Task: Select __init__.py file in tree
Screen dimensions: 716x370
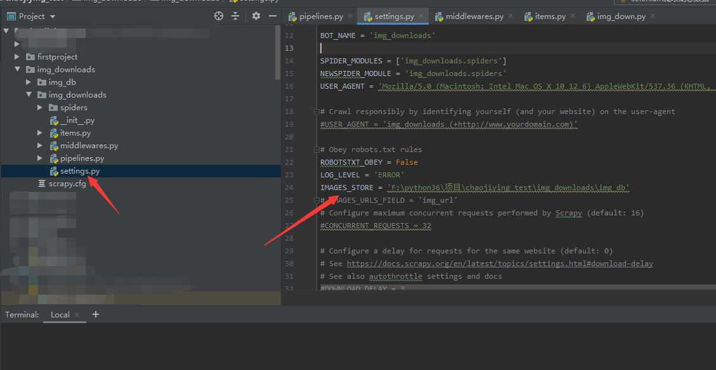Action: tap(77, 120)
